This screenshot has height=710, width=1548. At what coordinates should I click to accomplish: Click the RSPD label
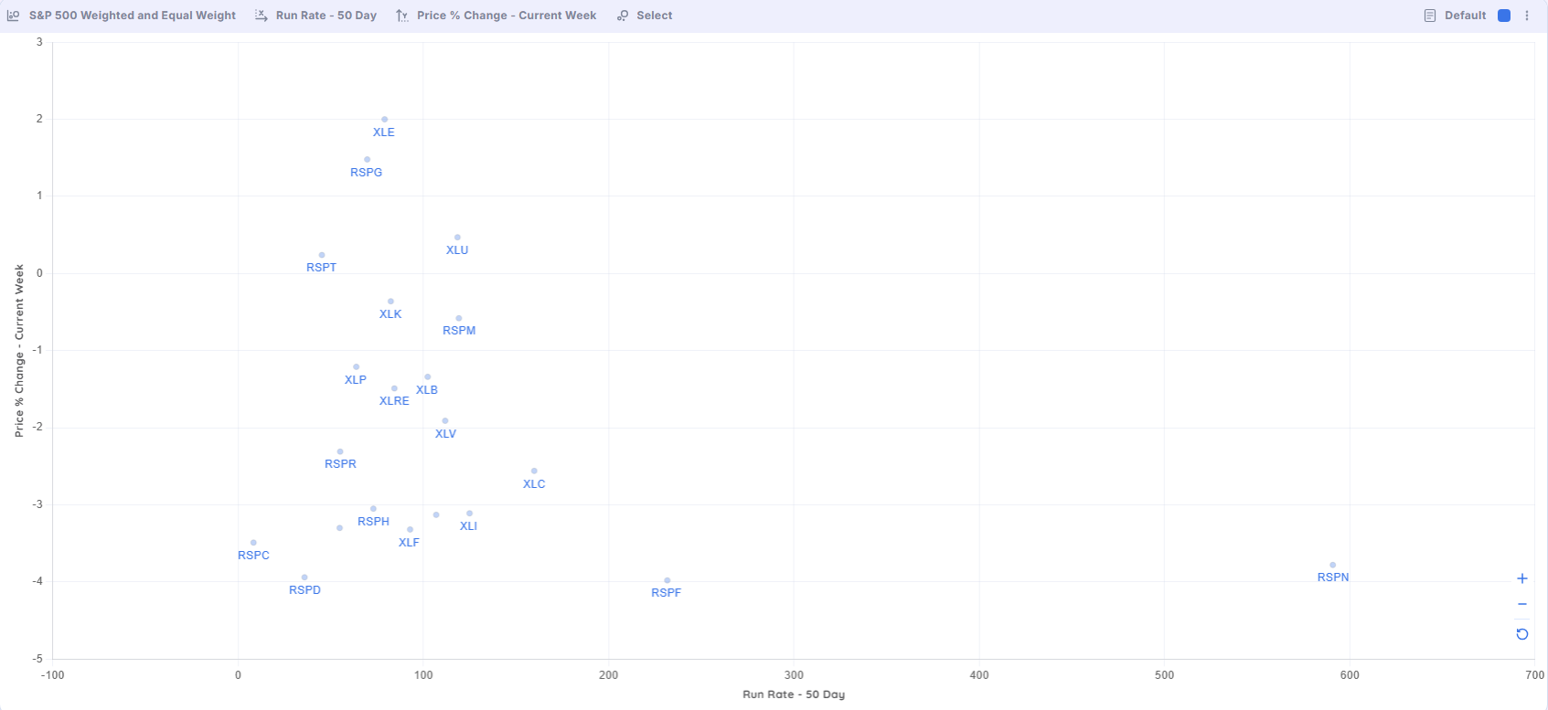click(305, 590)
